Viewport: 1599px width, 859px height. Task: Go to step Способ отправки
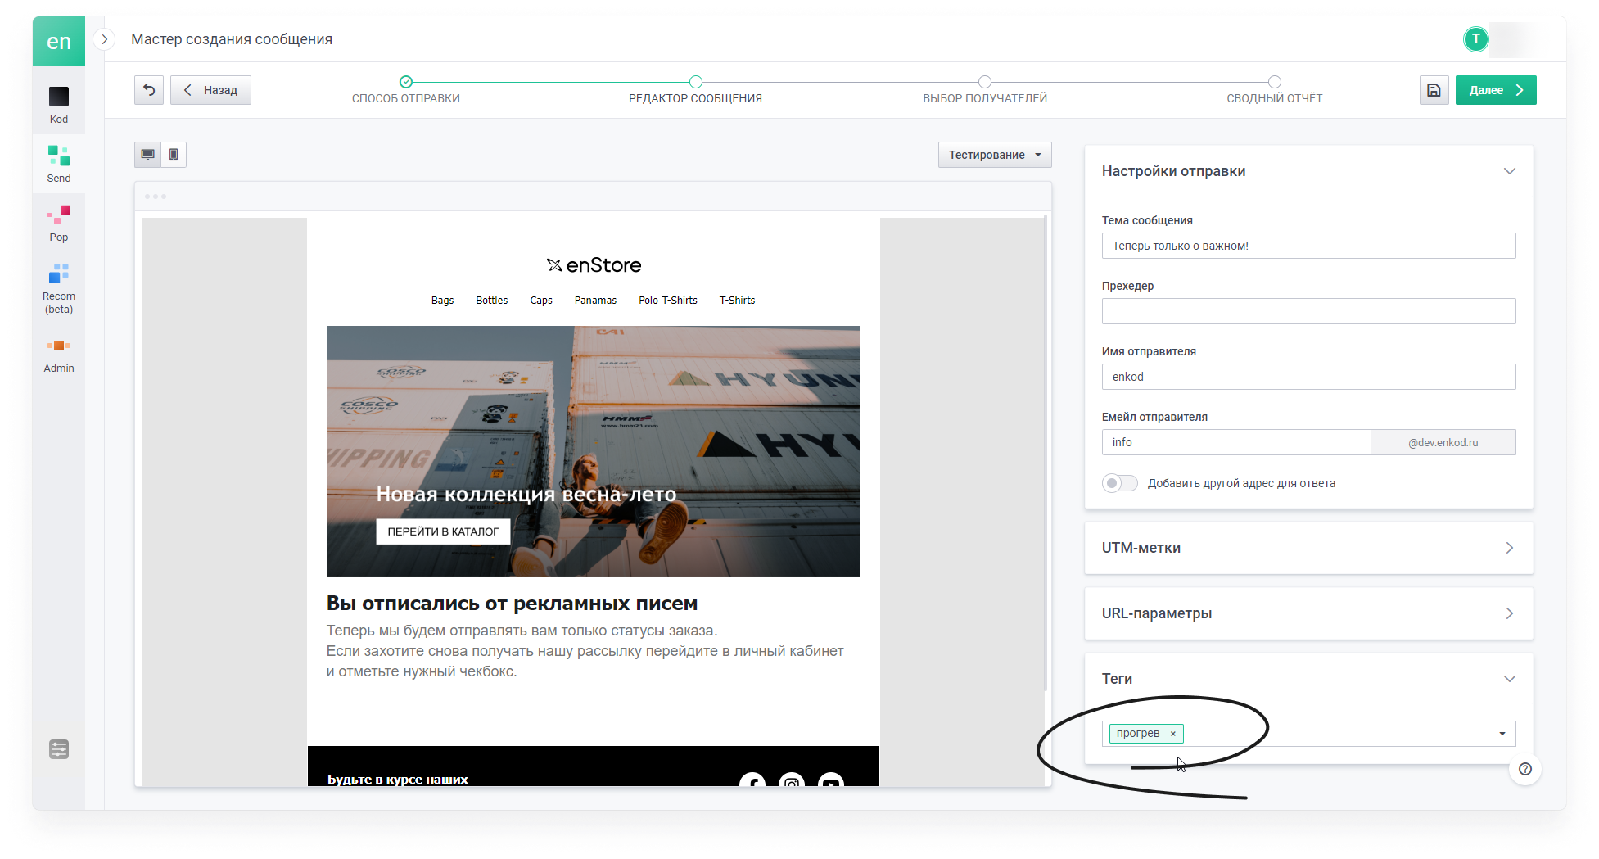pyautogui.click(x=406, y=90)
